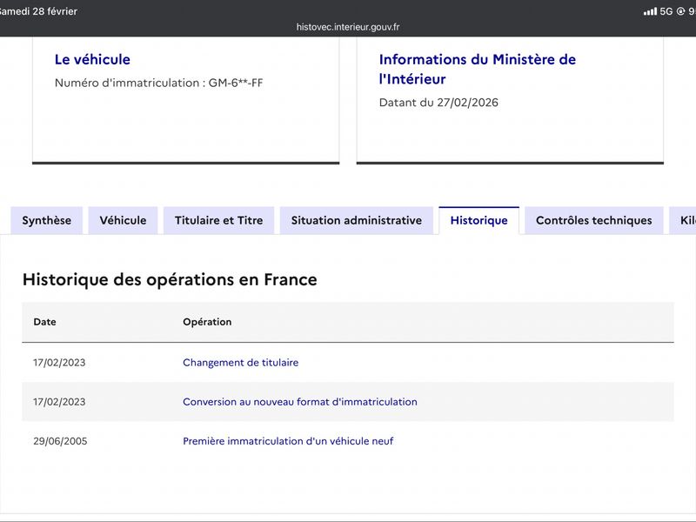Screen dimensions: 696x522
Task: Tap the 5G network indicator
Action: point(666,11)
